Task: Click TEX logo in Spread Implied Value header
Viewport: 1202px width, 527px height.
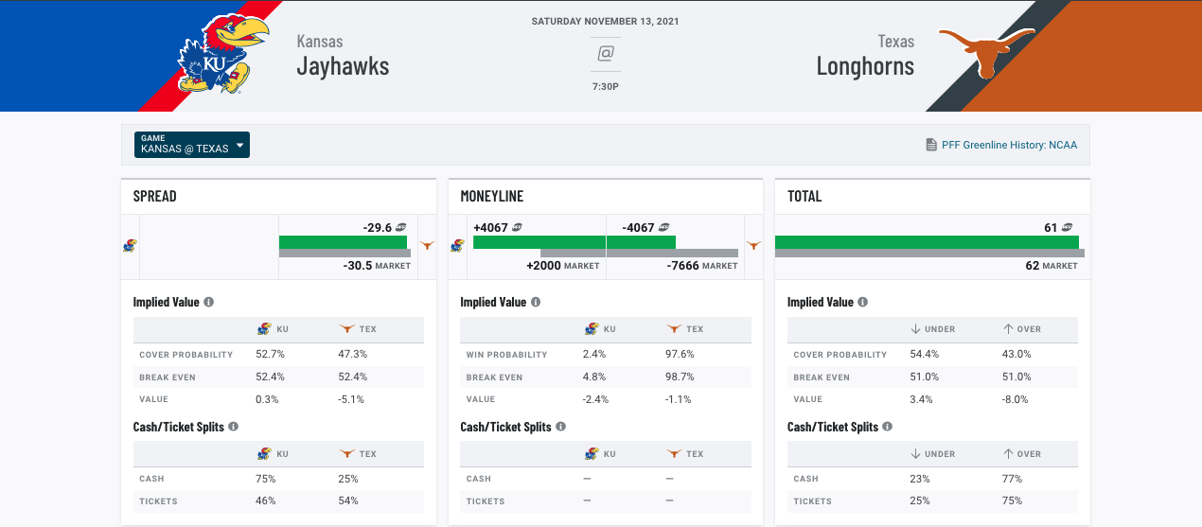Action: (x=347, y=329)
